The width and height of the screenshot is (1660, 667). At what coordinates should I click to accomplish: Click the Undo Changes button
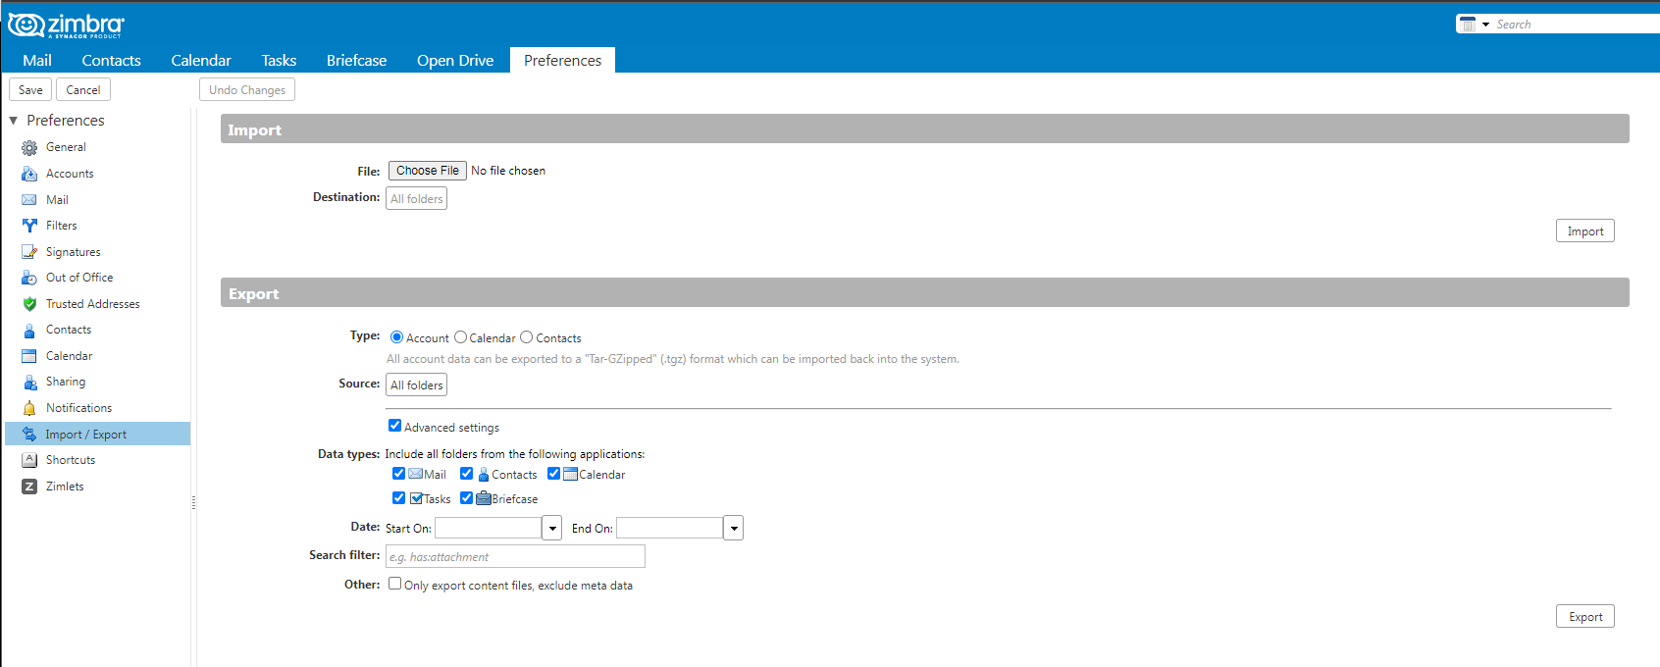247,90
